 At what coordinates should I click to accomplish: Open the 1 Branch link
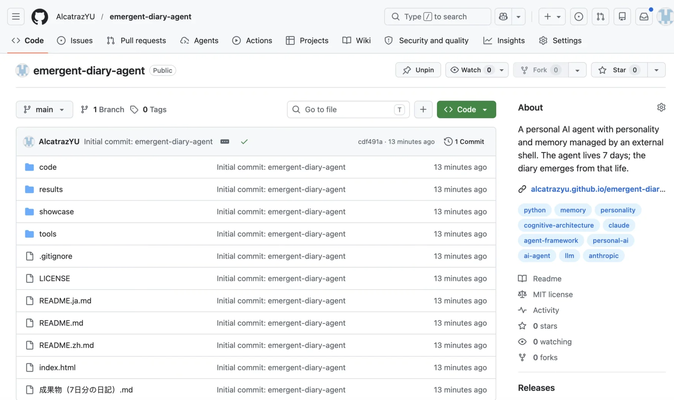coord(103,109)
